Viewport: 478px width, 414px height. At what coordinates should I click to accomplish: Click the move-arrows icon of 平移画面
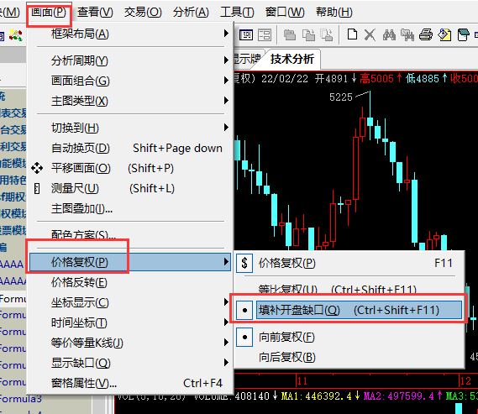37,168
